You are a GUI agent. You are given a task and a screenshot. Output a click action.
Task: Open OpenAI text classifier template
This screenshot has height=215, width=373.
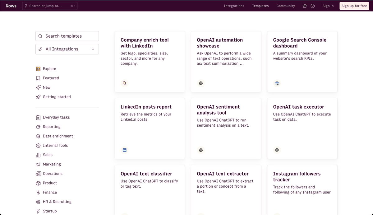click(150, 190)
